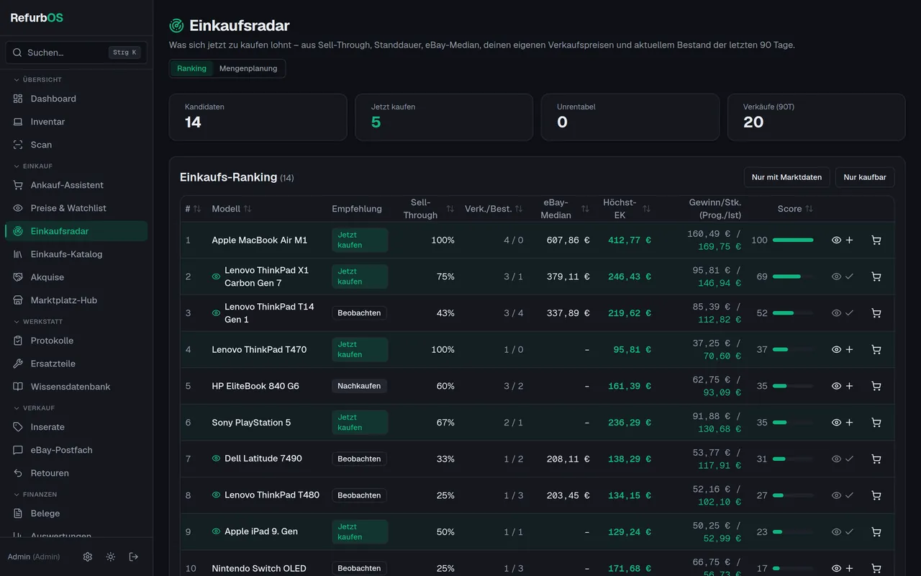Viewport: 921px width, 576px height.
Task: Toggle watch eye for Lenovo ThinkPad T470 row
Action: coord(836,349)
